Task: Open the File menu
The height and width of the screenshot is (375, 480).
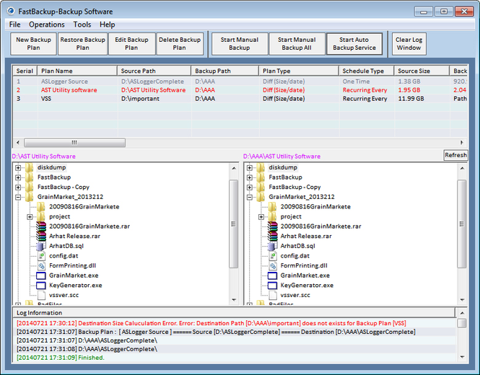Action: point(14,25)
